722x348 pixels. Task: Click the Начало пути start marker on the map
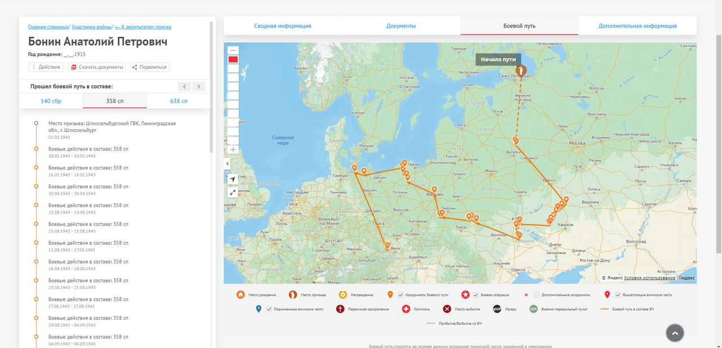521,71
